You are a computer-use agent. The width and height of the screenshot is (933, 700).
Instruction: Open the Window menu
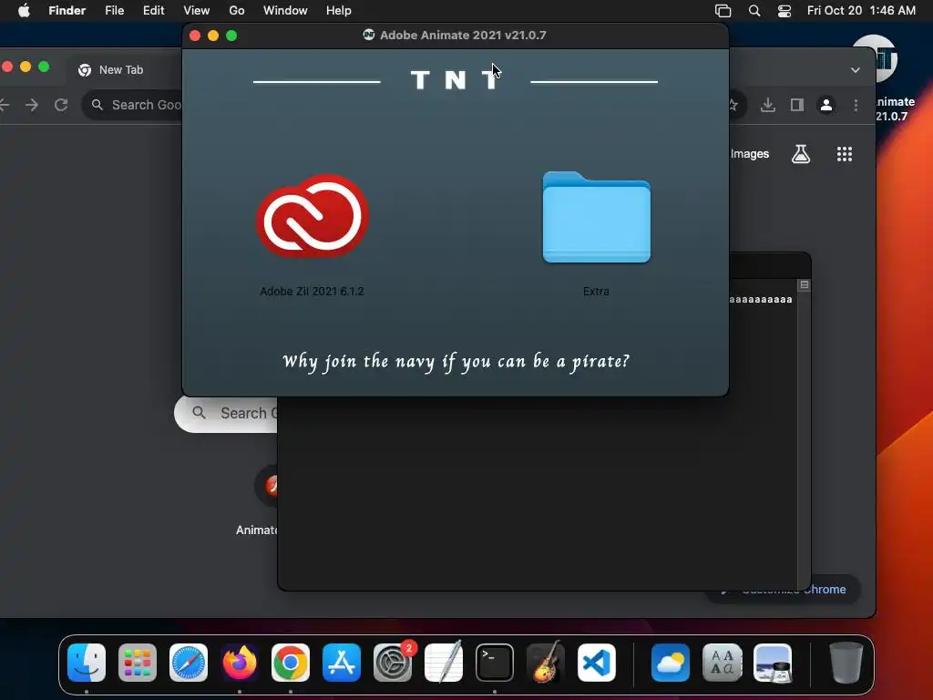click(285, 11)
